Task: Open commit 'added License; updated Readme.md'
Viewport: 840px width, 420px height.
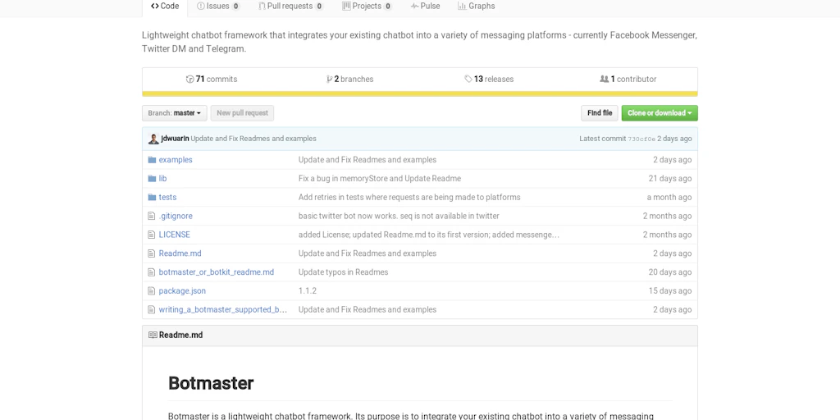Action: pyautogui.click(x=428, y=235)
